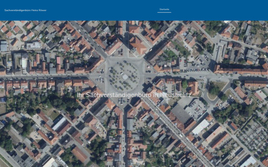
Task: Click the horizontal main road west of the square
Action: pos(46,77)
